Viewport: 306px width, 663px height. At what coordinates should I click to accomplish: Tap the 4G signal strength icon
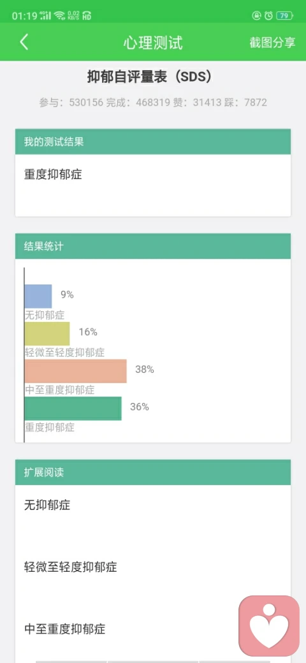pos(45,16)
